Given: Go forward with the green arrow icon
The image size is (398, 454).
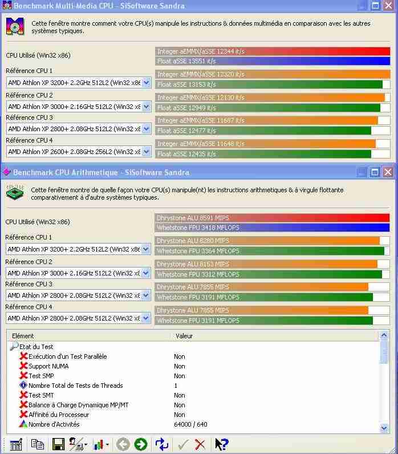Looking at the screenshot, I should [141, 444].
